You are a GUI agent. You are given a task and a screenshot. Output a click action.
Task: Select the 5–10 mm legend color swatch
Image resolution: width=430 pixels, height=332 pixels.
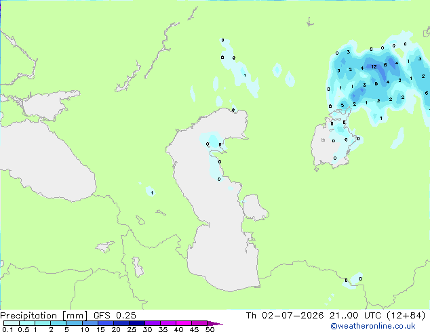75,323
